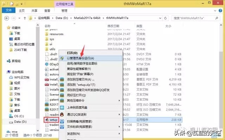Click the archive icon beside 用好压打开
This screenshot has height=140, width=225.
pyautogui.click(x=62, y=95)
